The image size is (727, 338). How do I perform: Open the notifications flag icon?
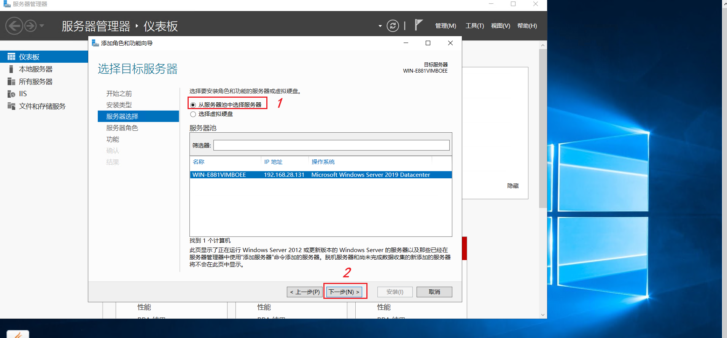(x=418, y=25)
